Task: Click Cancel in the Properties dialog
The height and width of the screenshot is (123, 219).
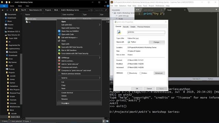Action: click(x=149, y=88)
